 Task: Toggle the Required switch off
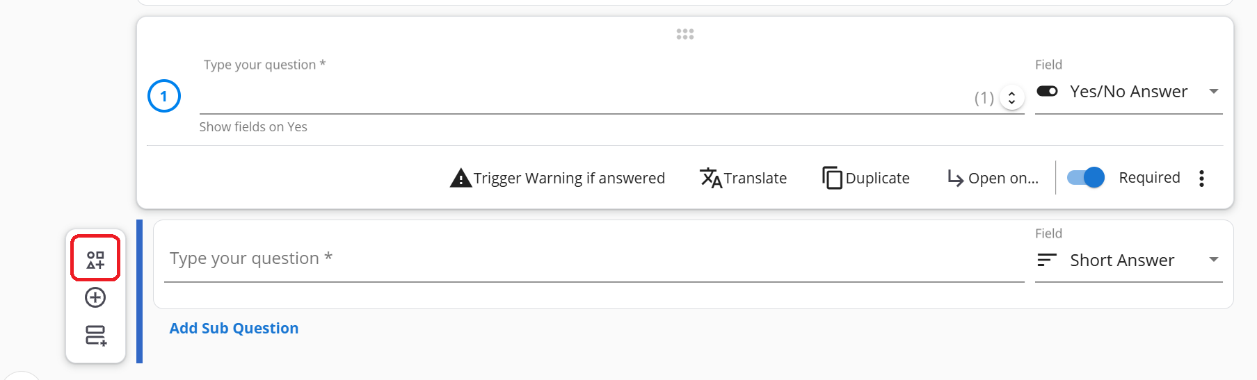click(x=1086, y=178)
